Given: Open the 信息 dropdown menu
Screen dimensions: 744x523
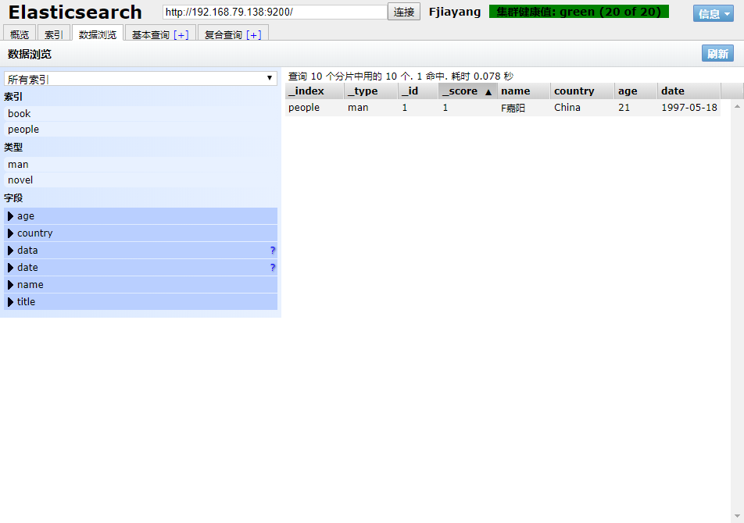Looking at the screenshot, I should pyautogui.click(x=713, y=13).
